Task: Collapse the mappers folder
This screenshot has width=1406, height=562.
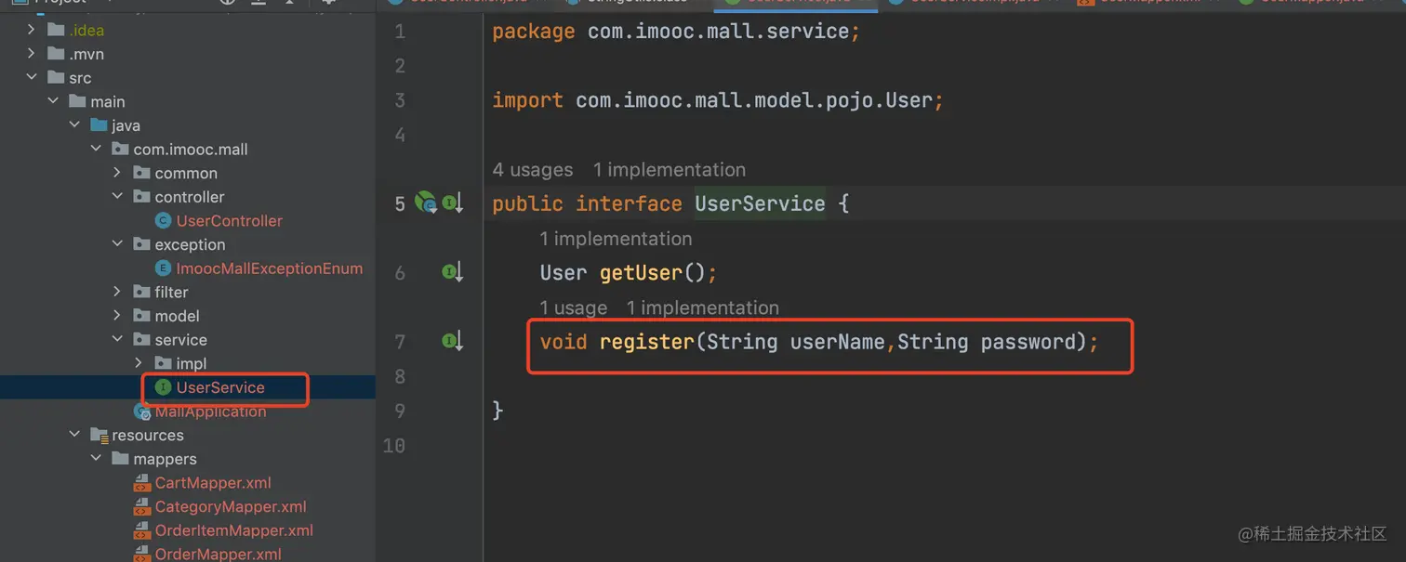Action: pos(96,459)
